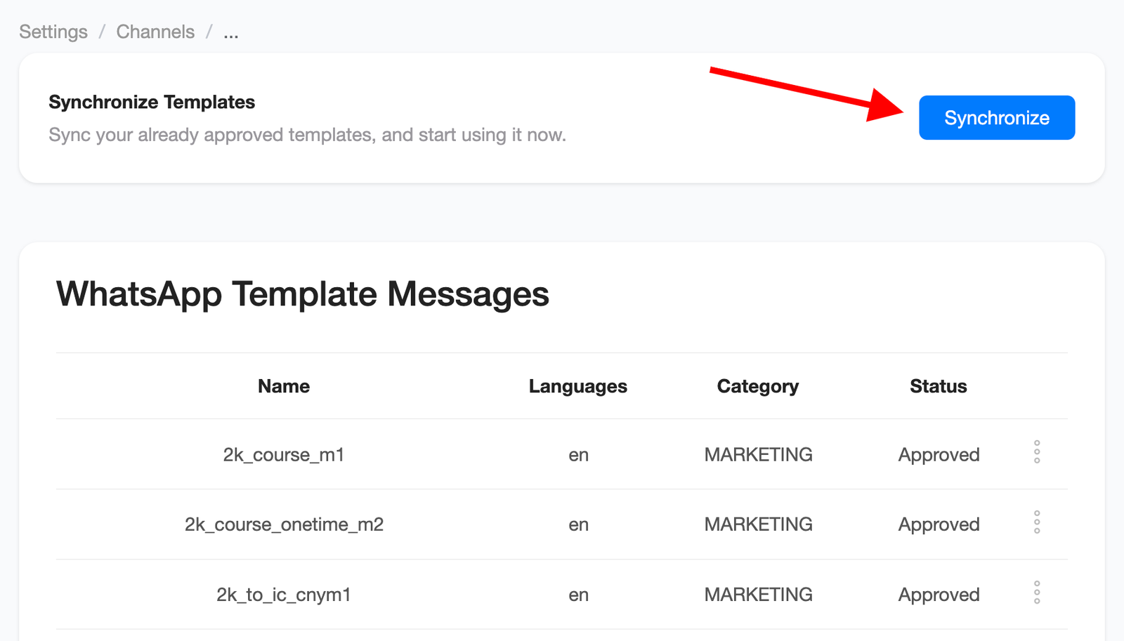1124x641 pixels.
Task: Open options menu for 2k_to_ic_cnym1 row
Action: (x=1037, y=593)
